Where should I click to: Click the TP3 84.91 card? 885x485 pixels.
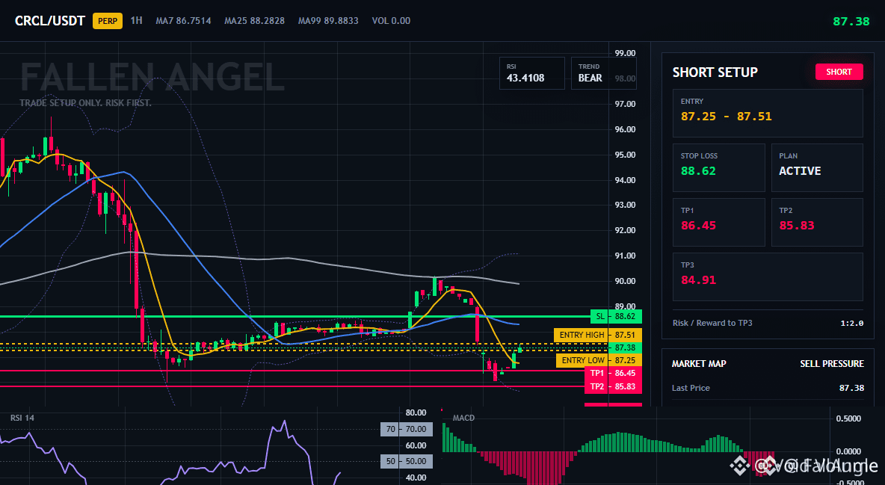(768, 277)
